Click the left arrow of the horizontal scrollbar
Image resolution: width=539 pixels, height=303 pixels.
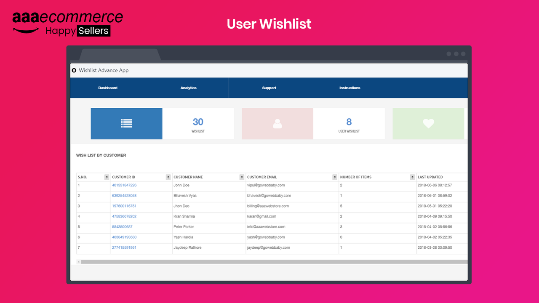click(78, 261)
